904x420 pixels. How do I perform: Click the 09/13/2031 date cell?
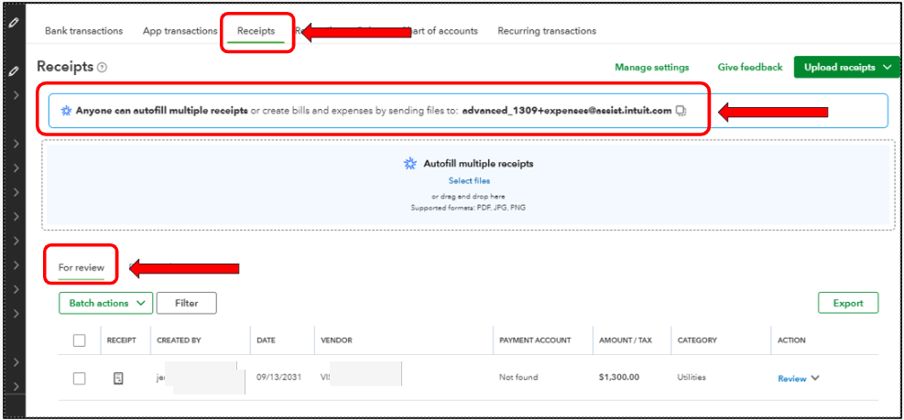pos(278,377)
